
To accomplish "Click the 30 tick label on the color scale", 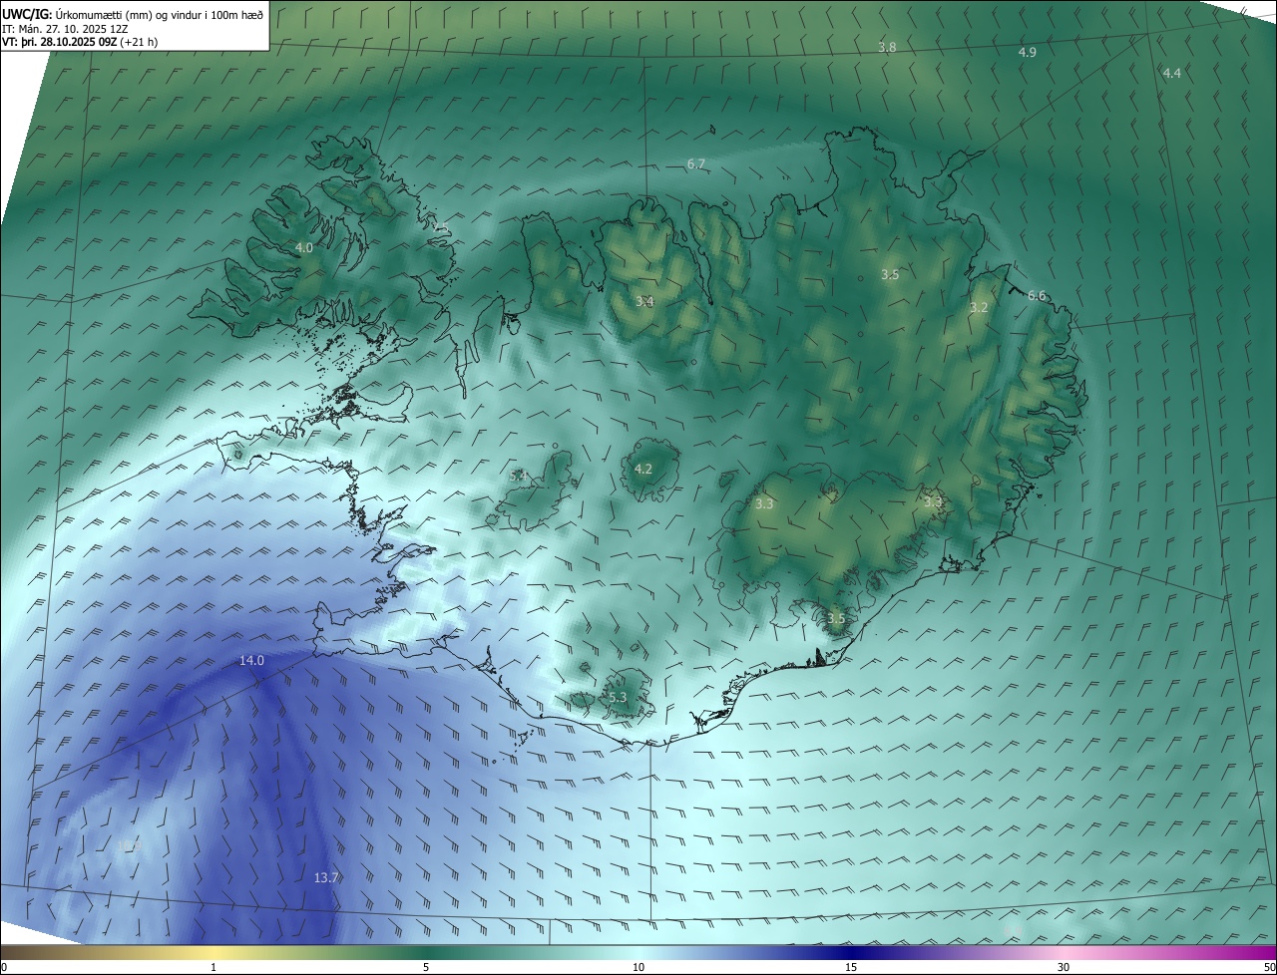I will (x=1064, y=967).
